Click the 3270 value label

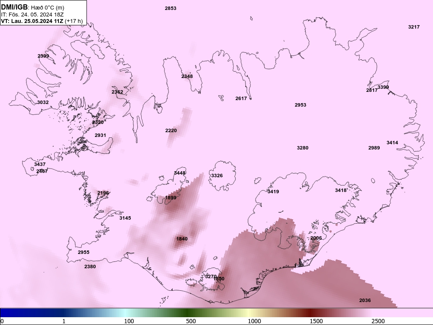tap(210, 276)
